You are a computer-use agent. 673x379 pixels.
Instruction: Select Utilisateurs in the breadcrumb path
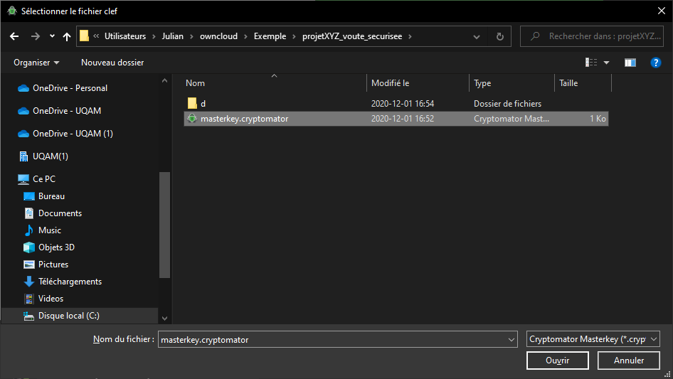125,36
